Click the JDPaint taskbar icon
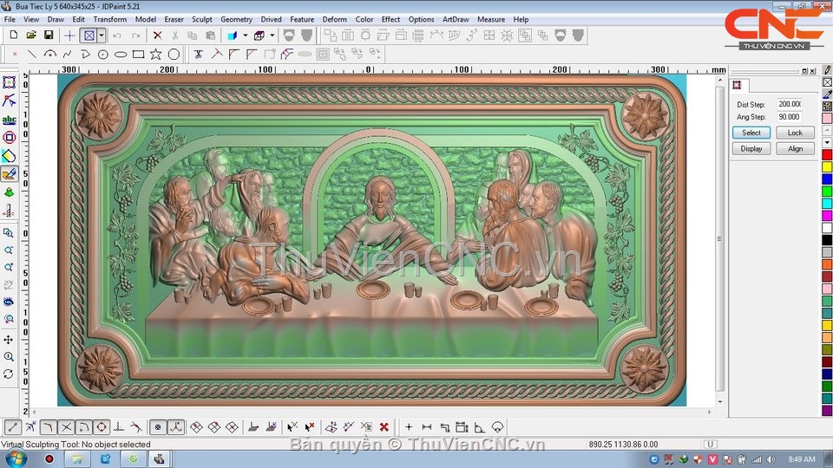The image size is (833, 468). coord(158,459)
